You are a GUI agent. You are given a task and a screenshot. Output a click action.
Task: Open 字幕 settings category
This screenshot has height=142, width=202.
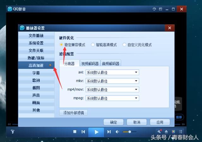(x=36, y=73)
